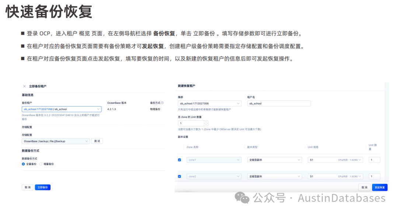The height and width of the screenshot is (214, 398).
Task: Open the S1 Unit 规格 dropdown for zone2
Action: coord(335,176)
